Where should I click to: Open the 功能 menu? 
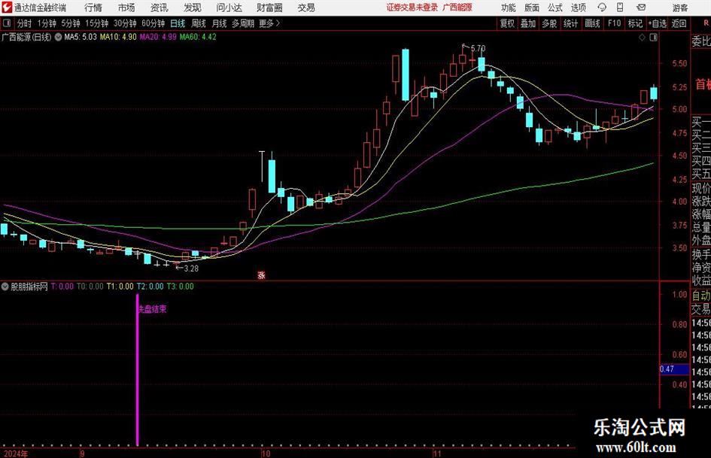[x=509, y=8]
